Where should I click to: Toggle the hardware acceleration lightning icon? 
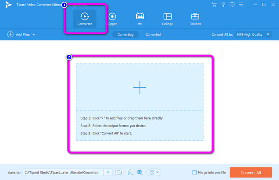coord(130,173)
